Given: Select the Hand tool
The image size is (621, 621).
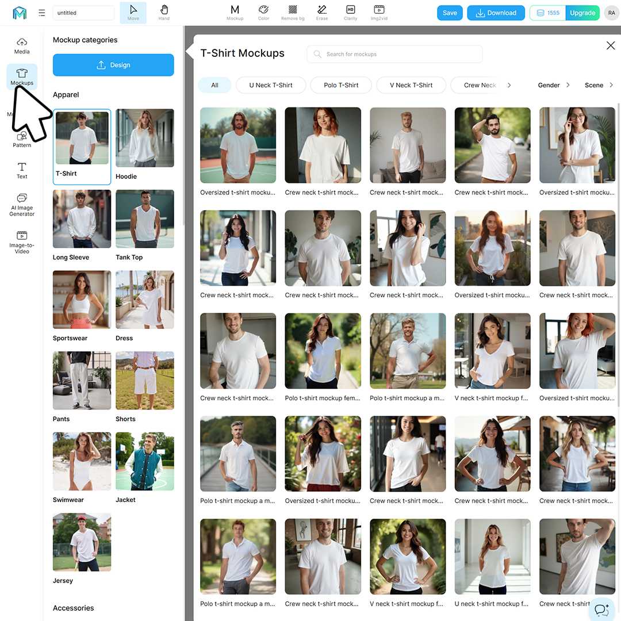Looking at the screenshot, I should point(164,13).
